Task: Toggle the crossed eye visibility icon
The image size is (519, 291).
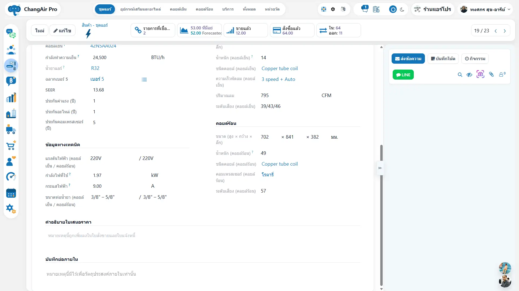Action: [470, 75]
